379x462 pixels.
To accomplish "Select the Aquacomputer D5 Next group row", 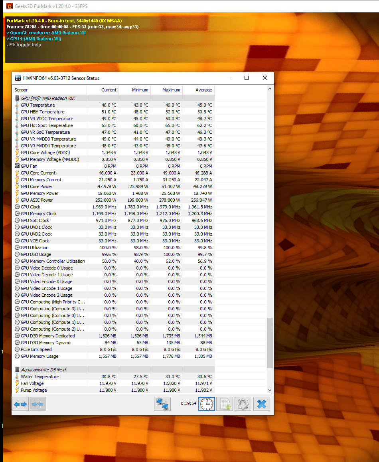I will [x=113, y=369].
